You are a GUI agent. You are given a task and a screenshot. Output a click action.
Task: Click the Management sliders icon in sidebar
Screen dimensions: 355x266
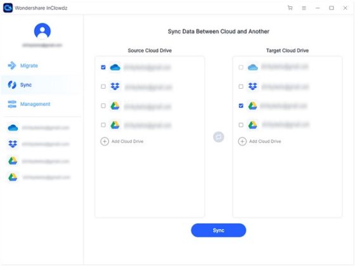coord(12,104)
